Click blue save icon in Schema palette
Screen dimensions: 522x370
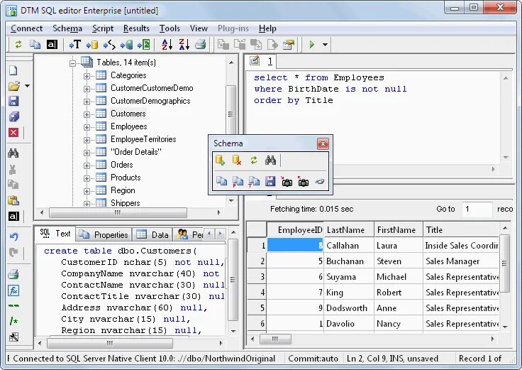point(270,181)
